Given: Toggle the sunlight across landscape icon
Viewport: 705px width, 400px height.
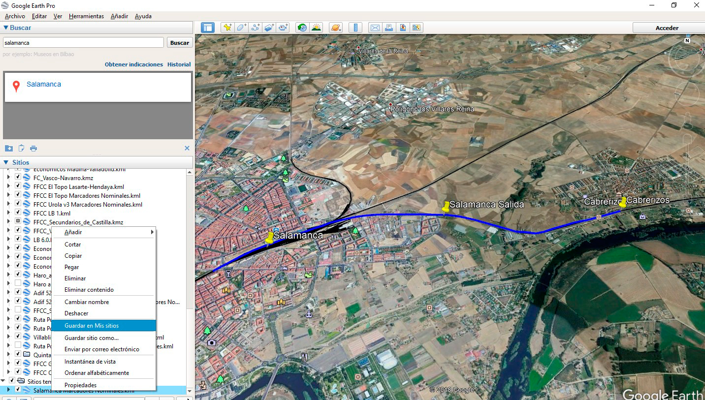Looking at the screenshot, I should click(316, 28).
